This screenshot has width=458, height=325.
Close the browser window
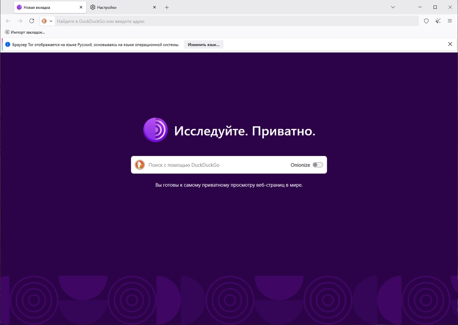coord(450,7)
